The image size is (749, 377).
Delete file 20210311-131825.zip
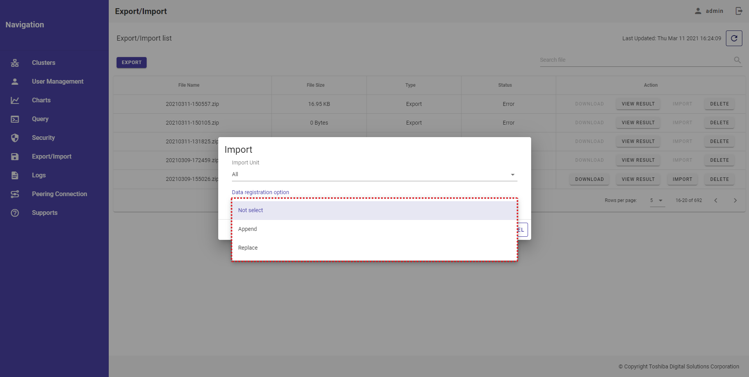tap(719, 141)
